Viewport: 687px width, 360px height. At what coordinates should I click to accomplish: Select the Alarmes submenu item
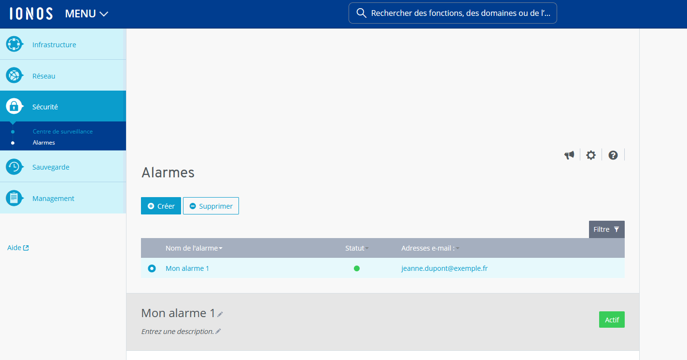(x=44, y=143)
